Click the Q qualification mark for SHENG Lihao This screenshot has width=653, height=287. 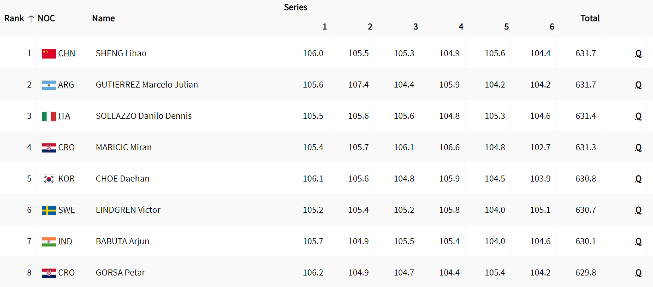click(x=638, y=54)
